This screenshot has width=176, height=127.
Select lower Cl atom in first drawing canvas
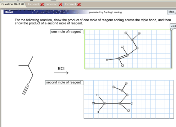[122, 66]
